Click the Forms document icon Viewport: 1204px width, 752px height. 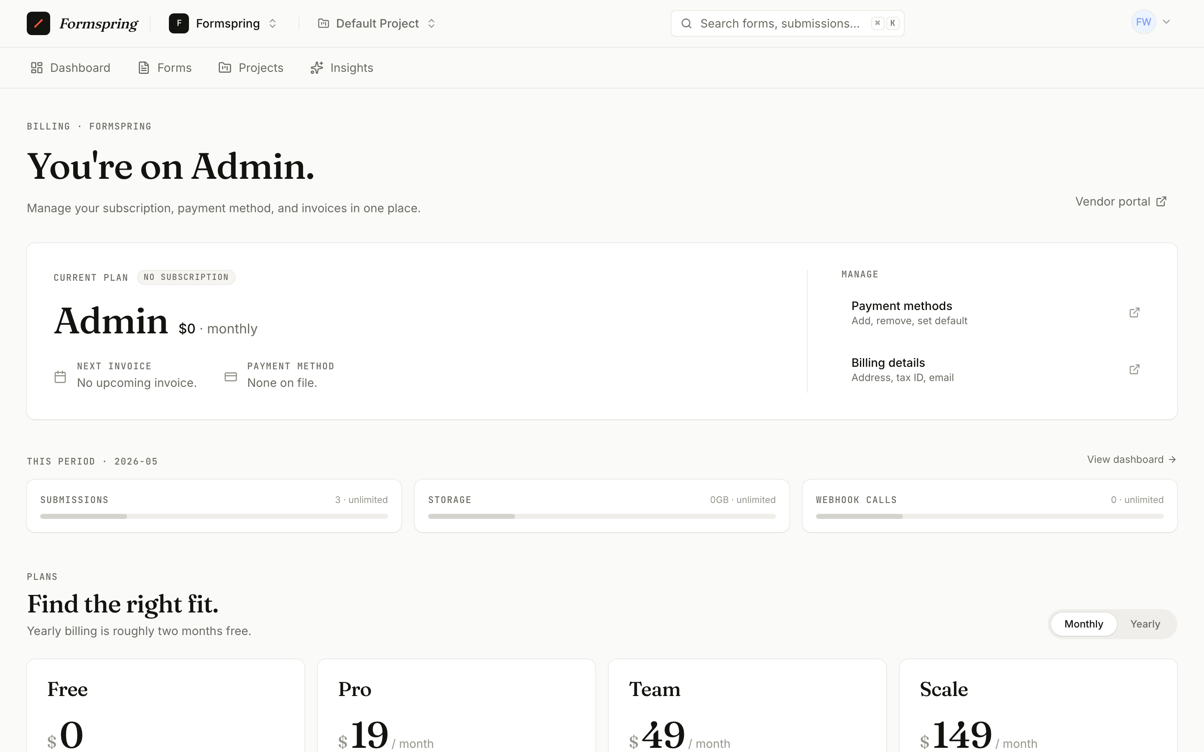point(144,68)
